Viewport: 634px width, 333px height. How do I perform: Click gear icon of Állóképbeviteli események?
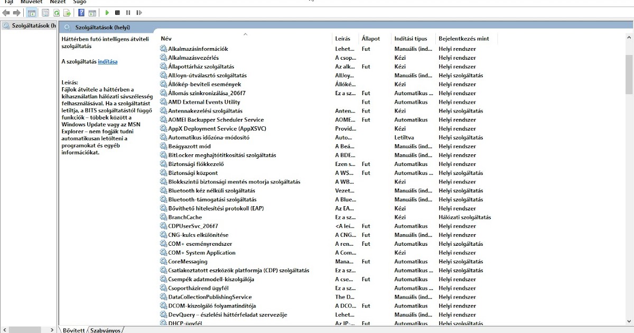coord(163,84)
